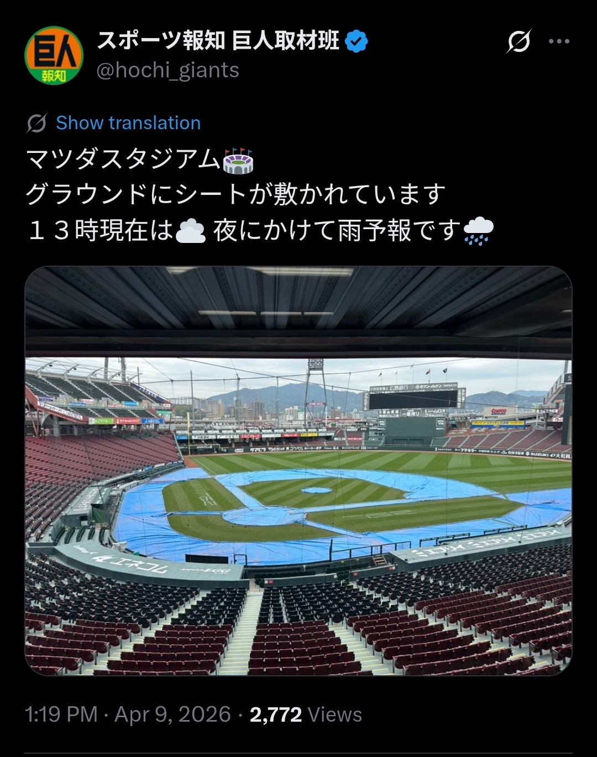Tap the マツダスタジアム text line
597x757 pixels.
[124, 160]
